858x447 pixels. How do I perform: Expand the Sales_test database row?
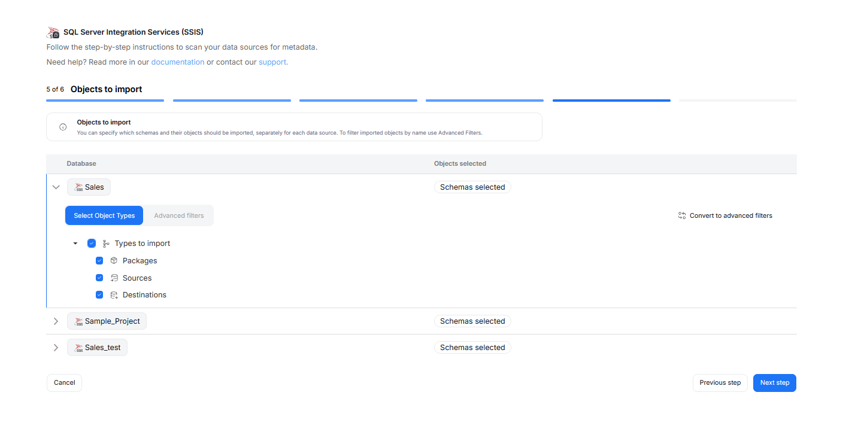(56, 348)
